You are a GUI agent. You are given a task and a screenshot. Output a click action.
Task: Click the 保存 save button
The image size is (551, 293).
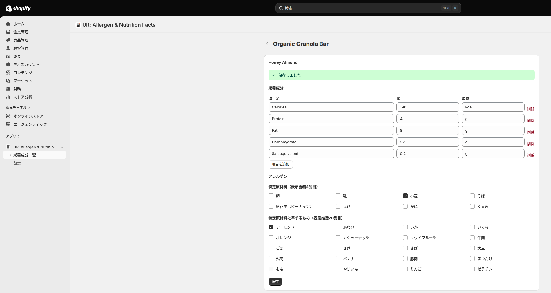275,281
